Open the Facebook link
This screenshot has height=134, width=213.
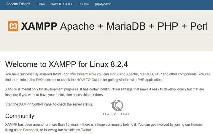[31, 130]
